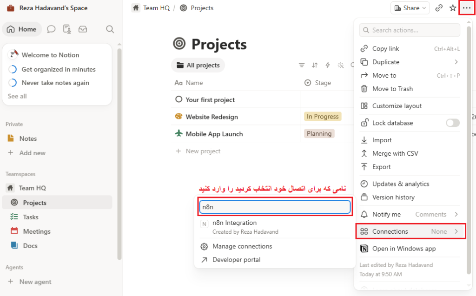Click New project row
476x296 pixels.
point(198,151)
